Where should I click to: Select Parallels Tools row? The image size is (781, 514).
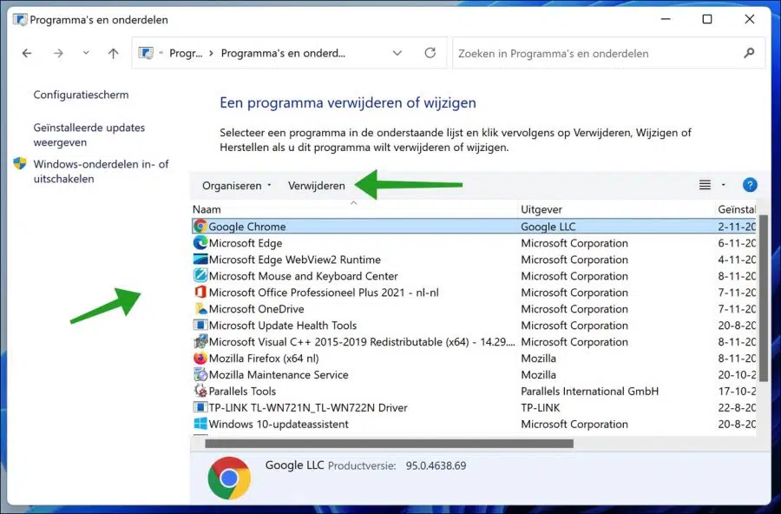(x=242, y=391)
